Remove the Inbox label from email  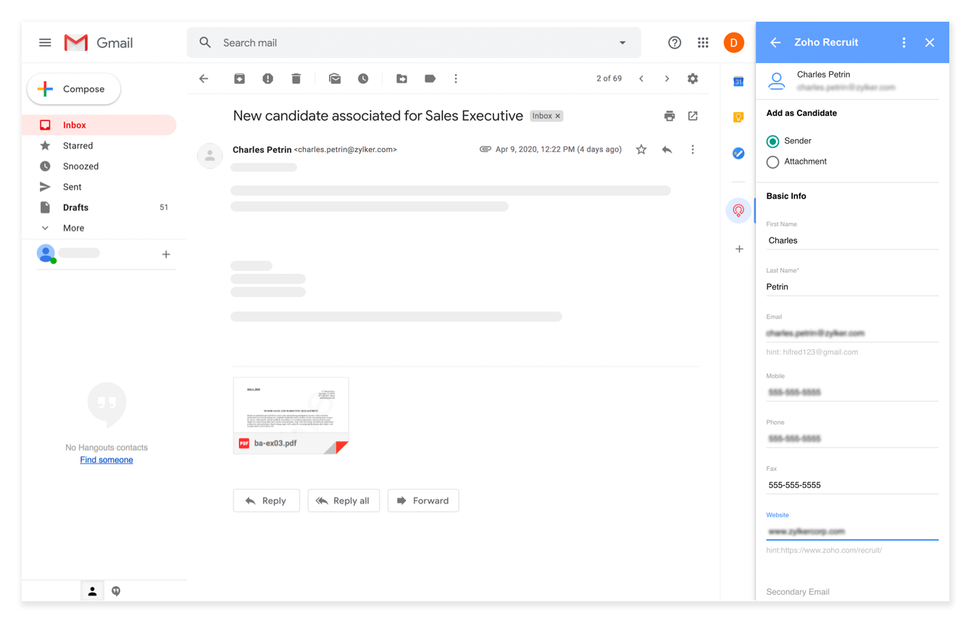[x=558, y=116]
